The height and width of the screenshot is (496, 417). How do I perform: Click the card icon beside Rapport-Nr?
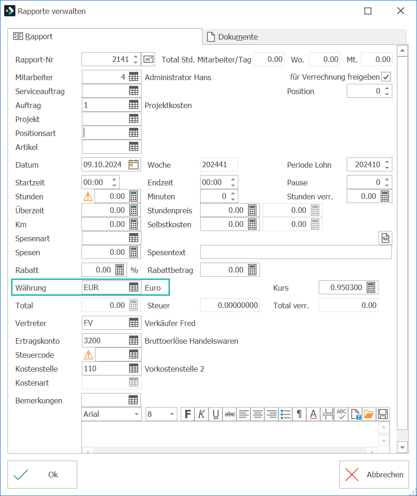(x=148, y=59)
